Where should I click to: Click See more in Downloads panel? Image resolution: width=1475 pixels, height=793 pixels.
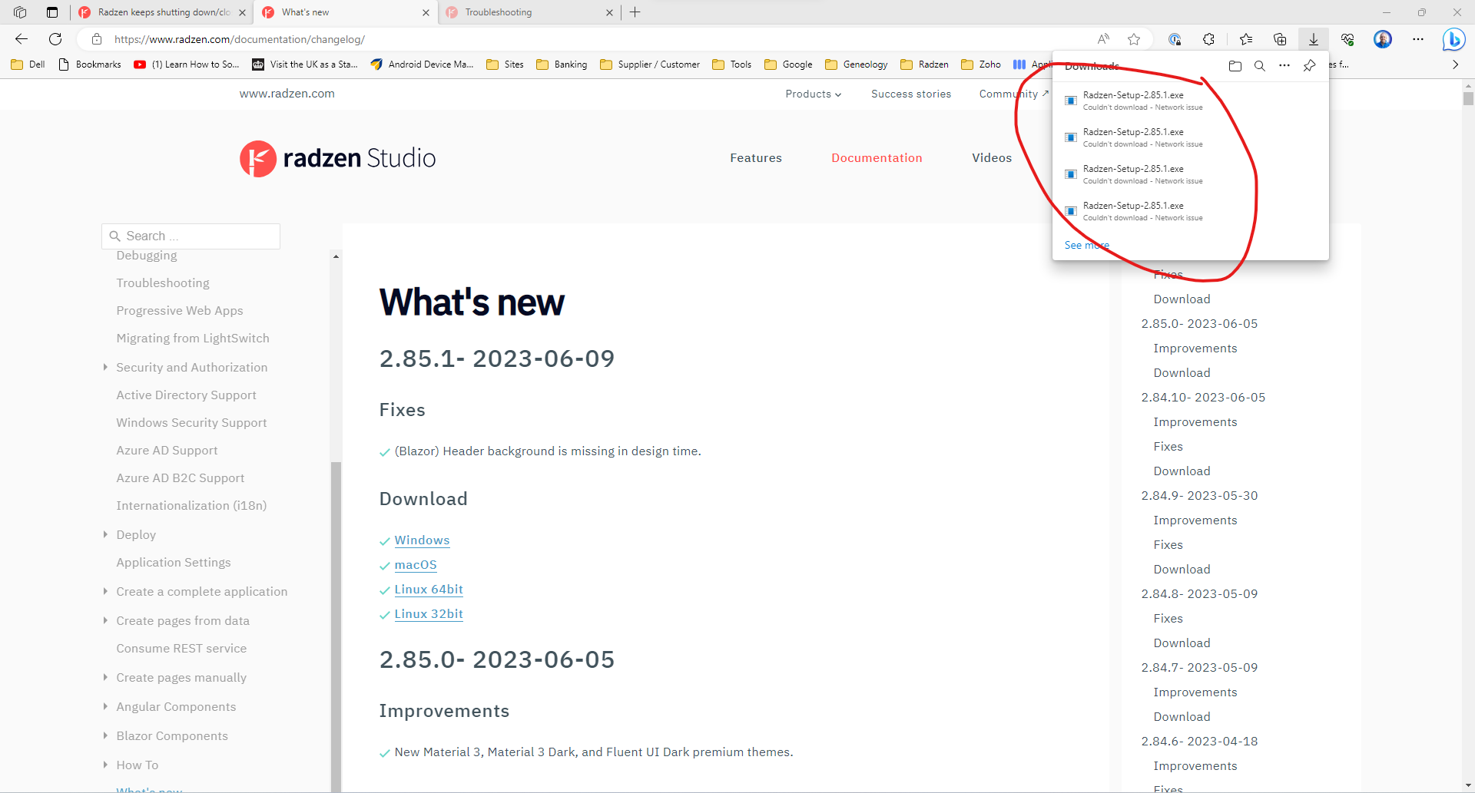[1086, 245]
